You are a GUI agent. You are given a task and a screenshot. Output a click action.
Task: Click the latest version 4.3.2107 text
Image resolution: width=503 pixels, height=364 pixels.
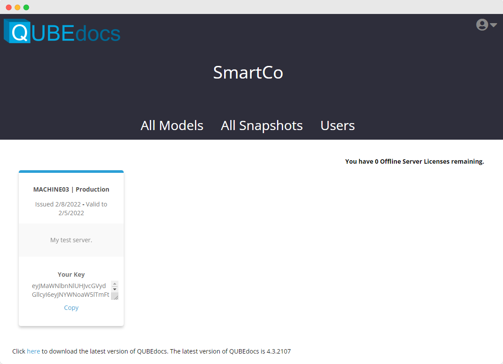click(230, 351)
